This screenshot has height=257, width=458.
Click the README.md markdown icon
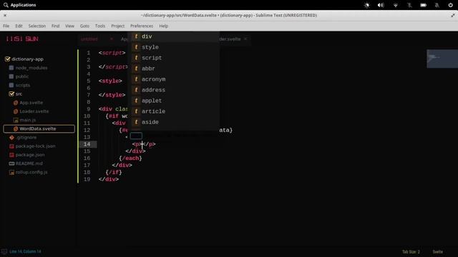(11, 163)
